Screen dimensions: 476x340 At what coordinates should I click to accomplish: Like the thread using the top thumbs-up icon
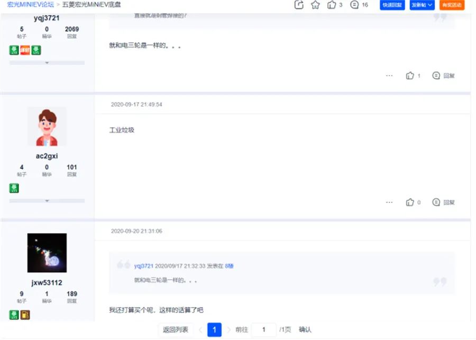coord(332,5)
